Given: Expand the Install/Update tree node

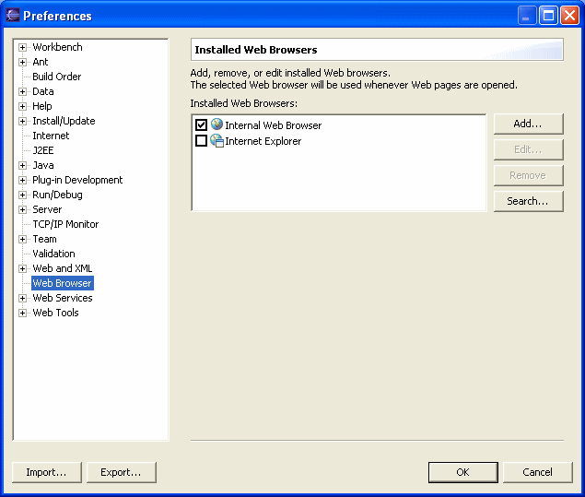Looking at the screenshot, I should 22,121.
